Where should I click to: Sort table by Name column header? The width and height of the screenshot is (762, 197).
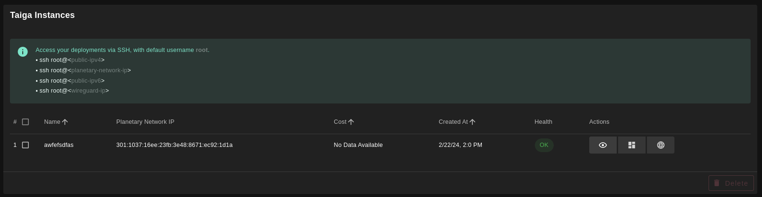click(x=52, y=122)
